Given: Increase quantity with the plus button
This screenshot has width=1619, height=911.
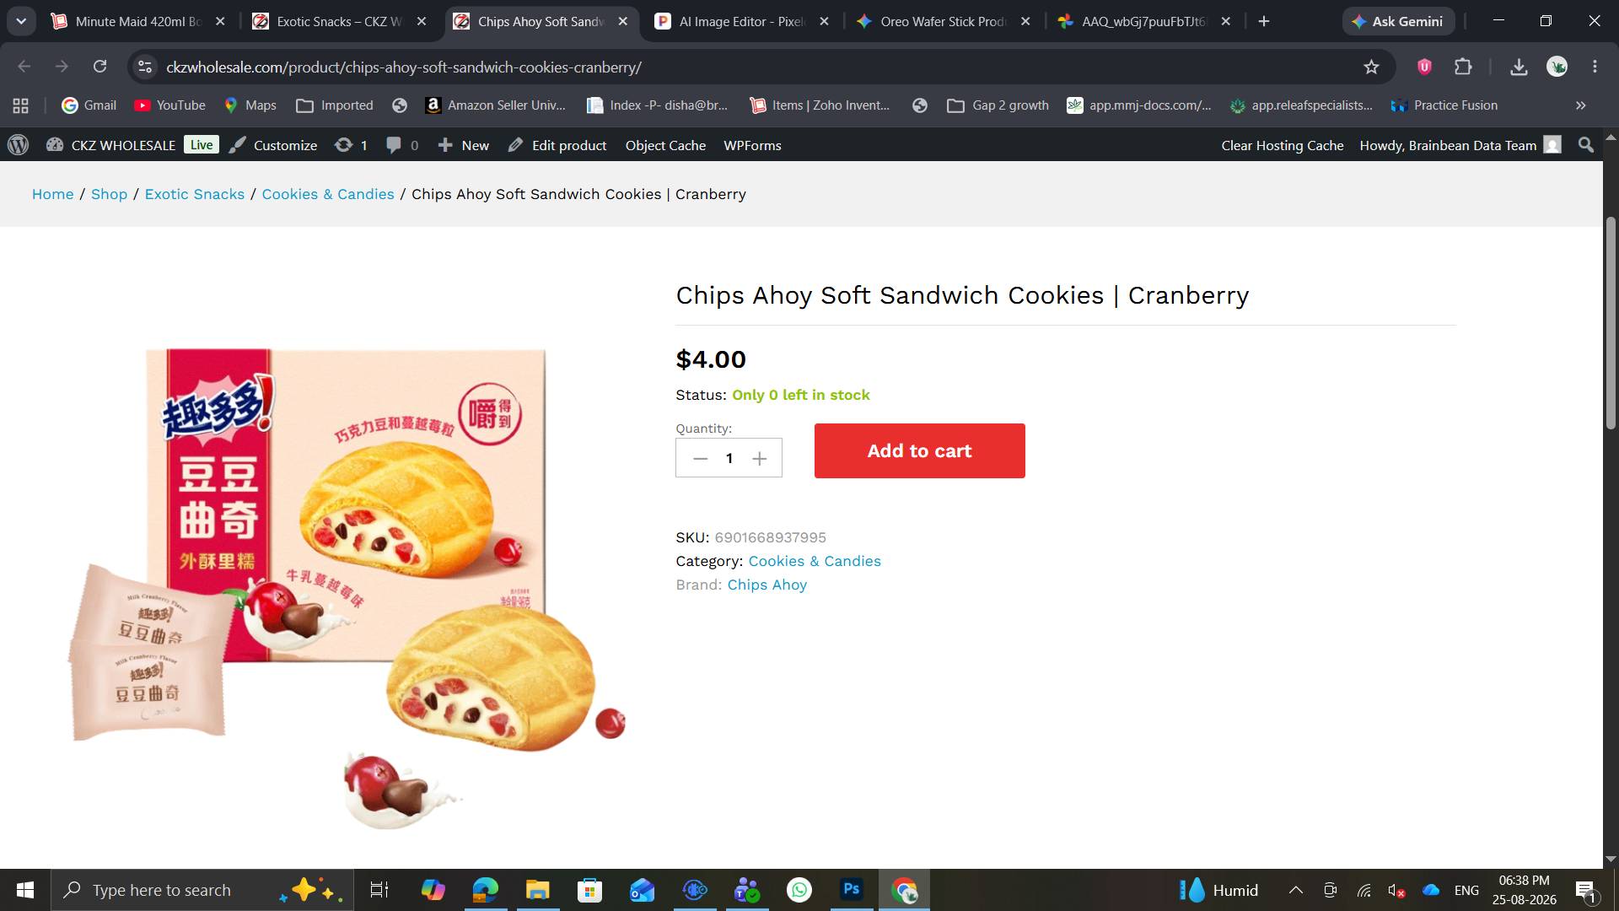Looking at the screenshot, I should point(759,458).
